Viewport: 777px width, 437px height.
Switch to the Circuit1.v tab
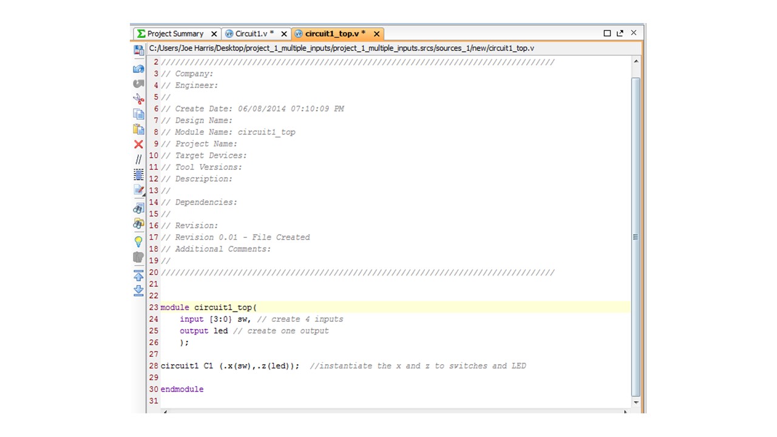coord(256,33)
